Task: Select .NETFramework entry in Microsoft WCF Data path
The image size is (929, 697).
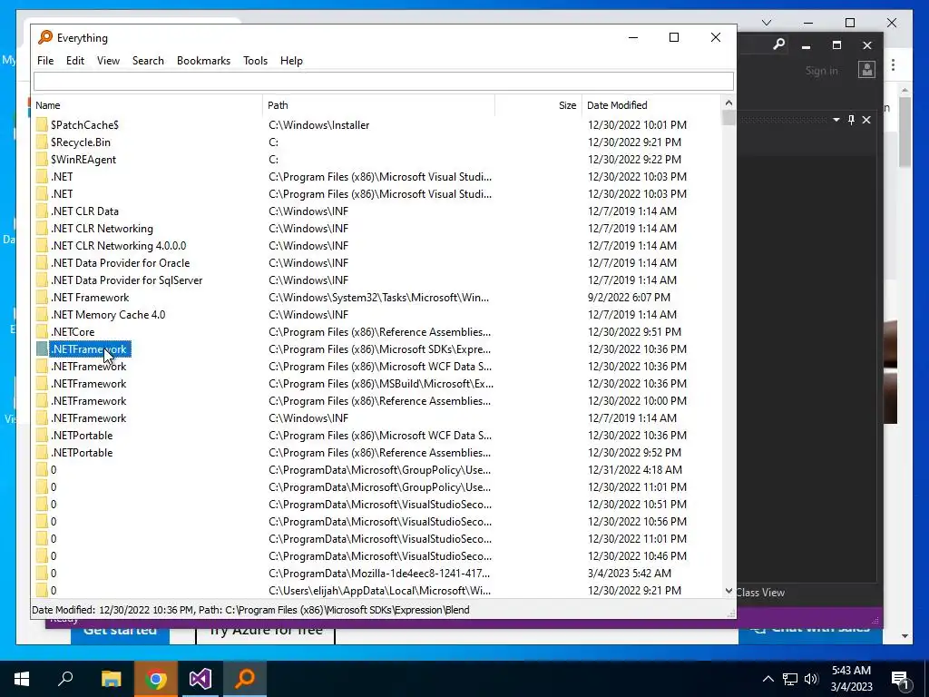Action: coord(89,367)
